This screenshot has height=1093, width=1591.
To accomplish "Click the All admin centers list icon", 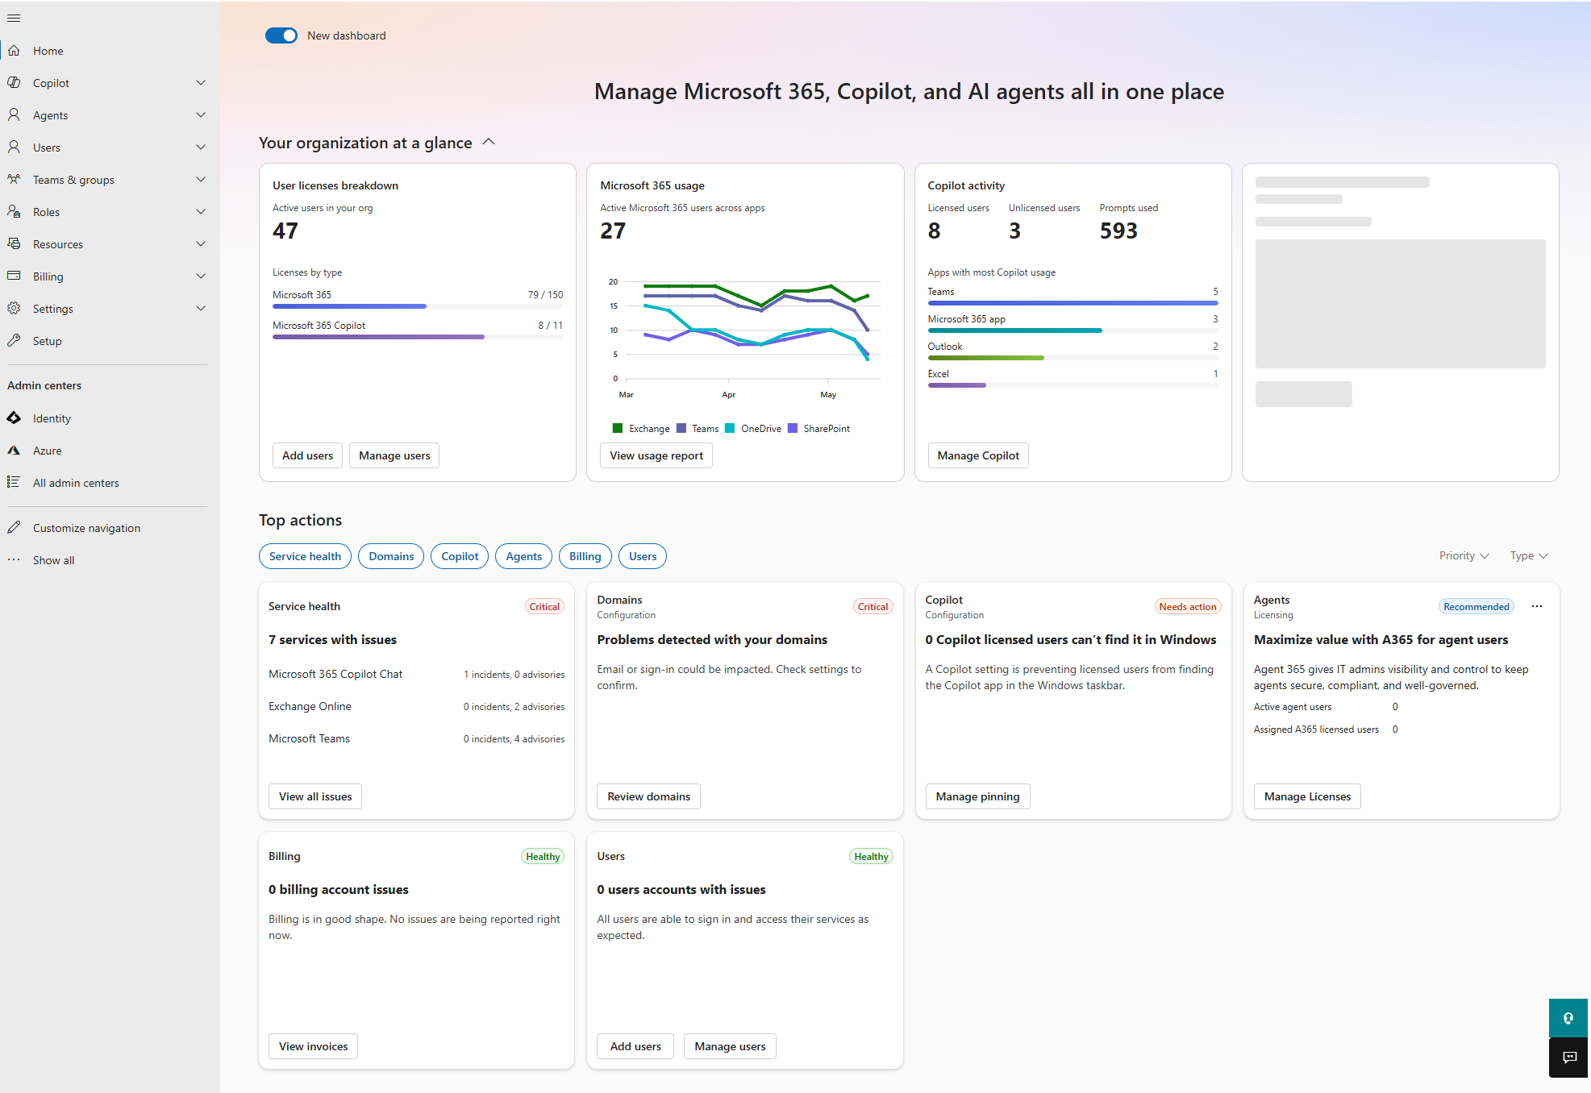I will tap(14, 483).
